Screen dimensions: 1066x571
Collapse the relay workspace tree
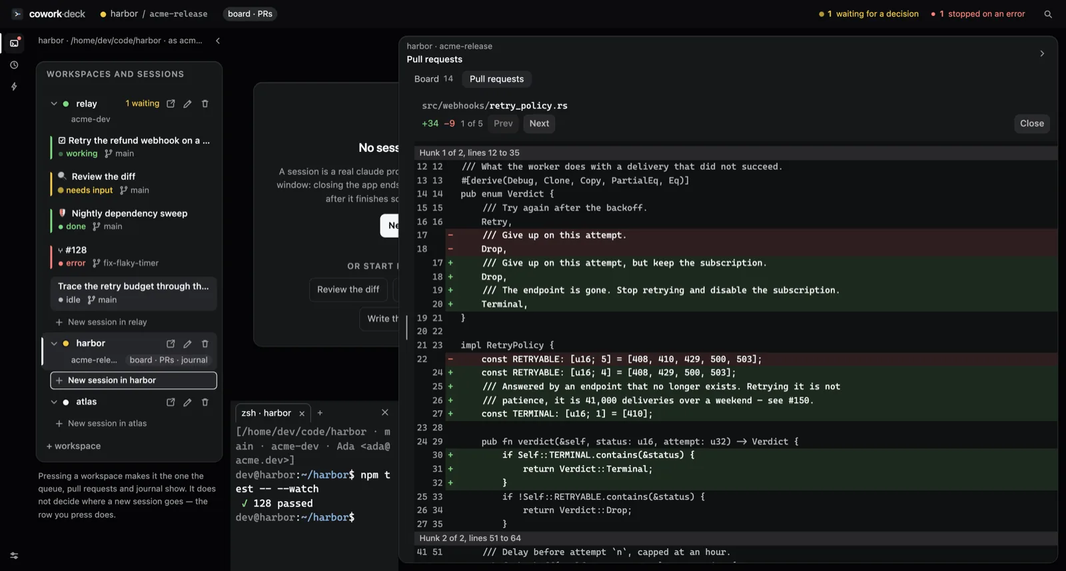pos(54,104)
